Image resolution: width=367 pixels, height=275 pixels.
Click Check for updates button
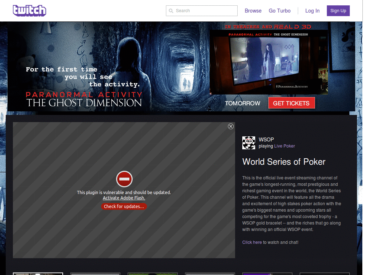point(124,207)
